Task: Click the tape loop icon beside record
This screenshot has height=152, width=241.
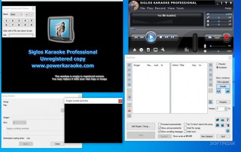Action: tap(217, 37)
